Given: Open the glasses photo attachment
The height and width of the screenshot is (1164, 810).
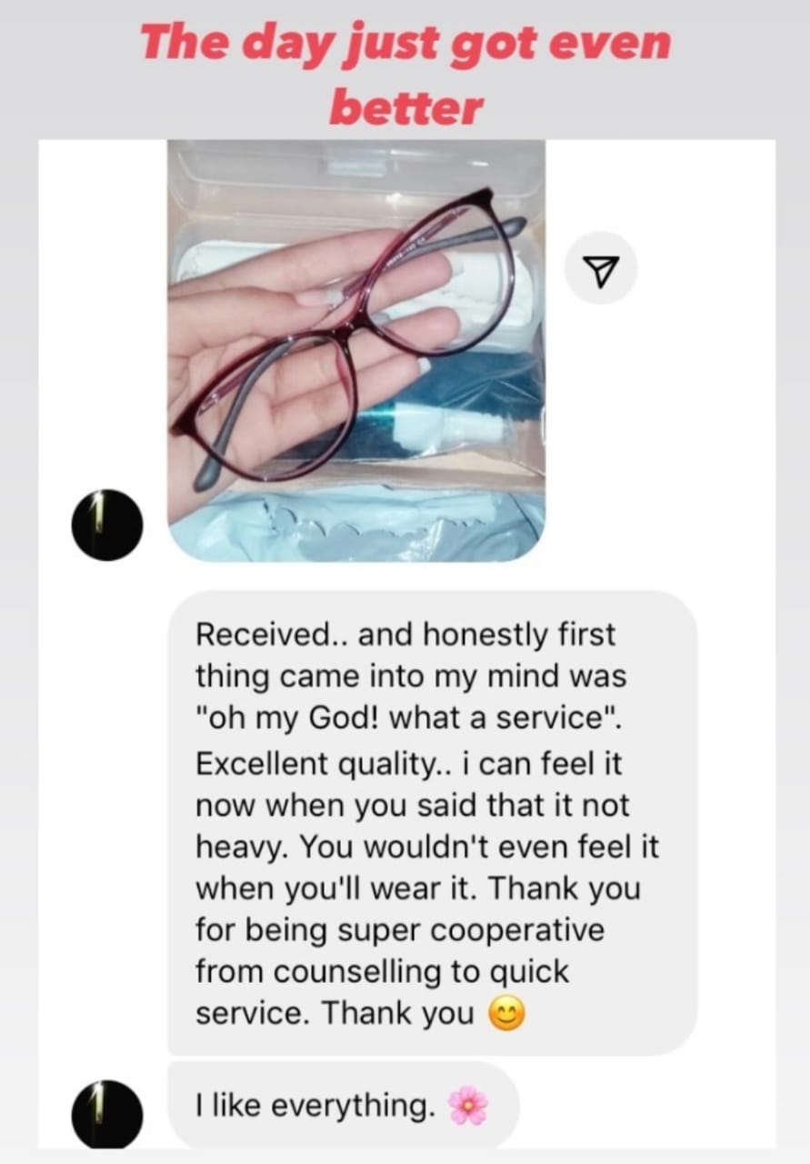Looking at the screenshot, I should point(356,350).
